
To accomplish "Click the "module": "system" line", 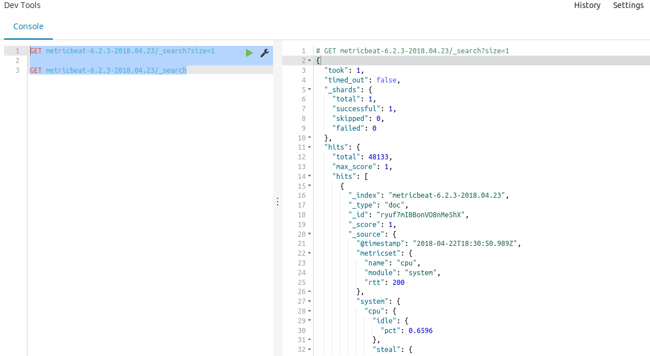I will [402, 272].
